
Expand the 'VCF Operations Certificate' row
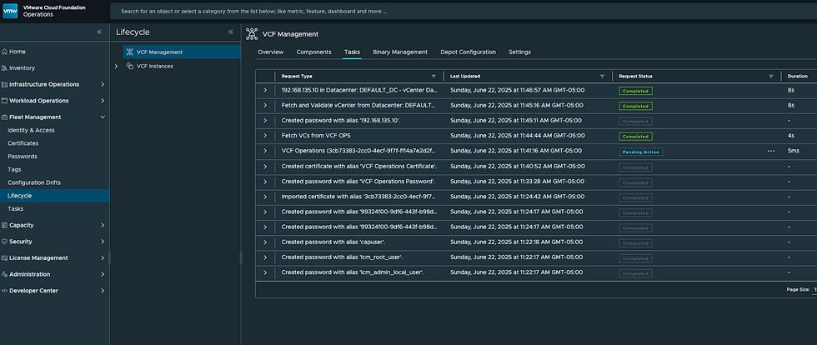click(x=265, y=166)
